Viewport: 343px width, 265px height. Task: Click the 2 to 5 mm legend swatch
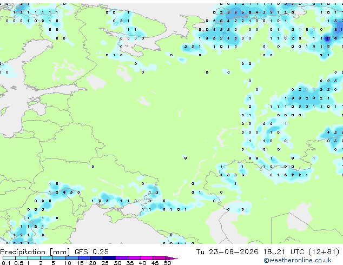click(47, 258)
